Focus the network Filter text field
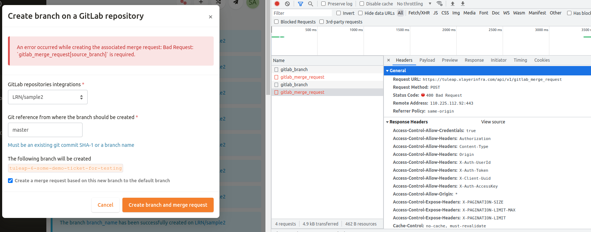The height and width of the screenshot is (232, 591). pos(302,13)
